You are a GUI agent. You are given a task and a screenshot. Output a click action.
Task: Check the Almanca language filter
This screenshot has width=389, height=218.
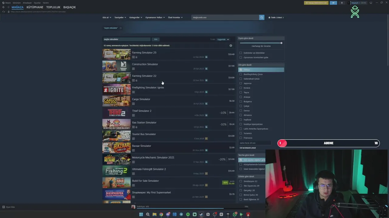(x=241, y=115)
